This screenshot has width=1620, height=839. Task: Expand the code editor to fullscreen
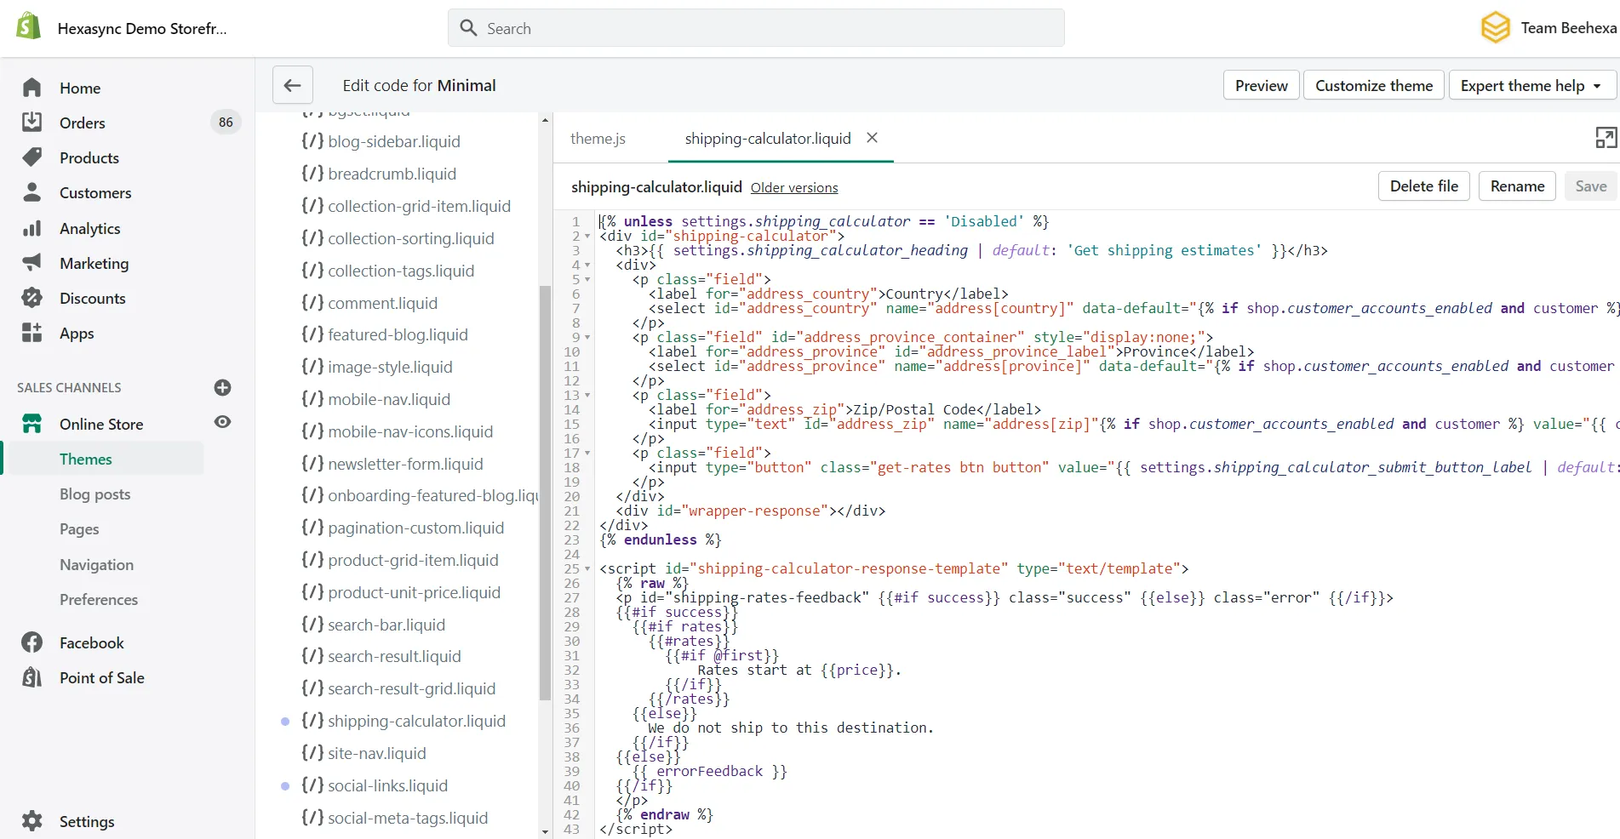[1606, 138]
